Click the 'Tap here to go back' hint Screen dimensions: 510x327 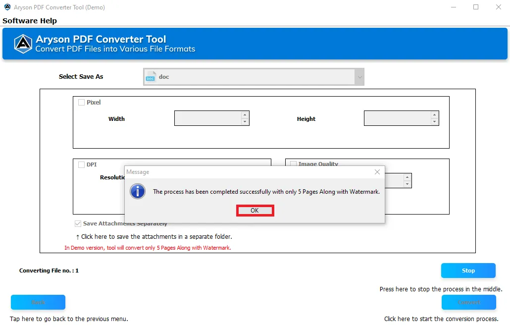(69, 319)
